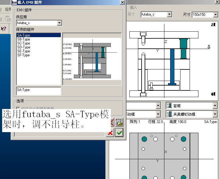Image resolution: width=220 pixels, height=179 pixels.
Task: Close the 载入 EMX 组件 dialog
Action: (x=122, y=2)
